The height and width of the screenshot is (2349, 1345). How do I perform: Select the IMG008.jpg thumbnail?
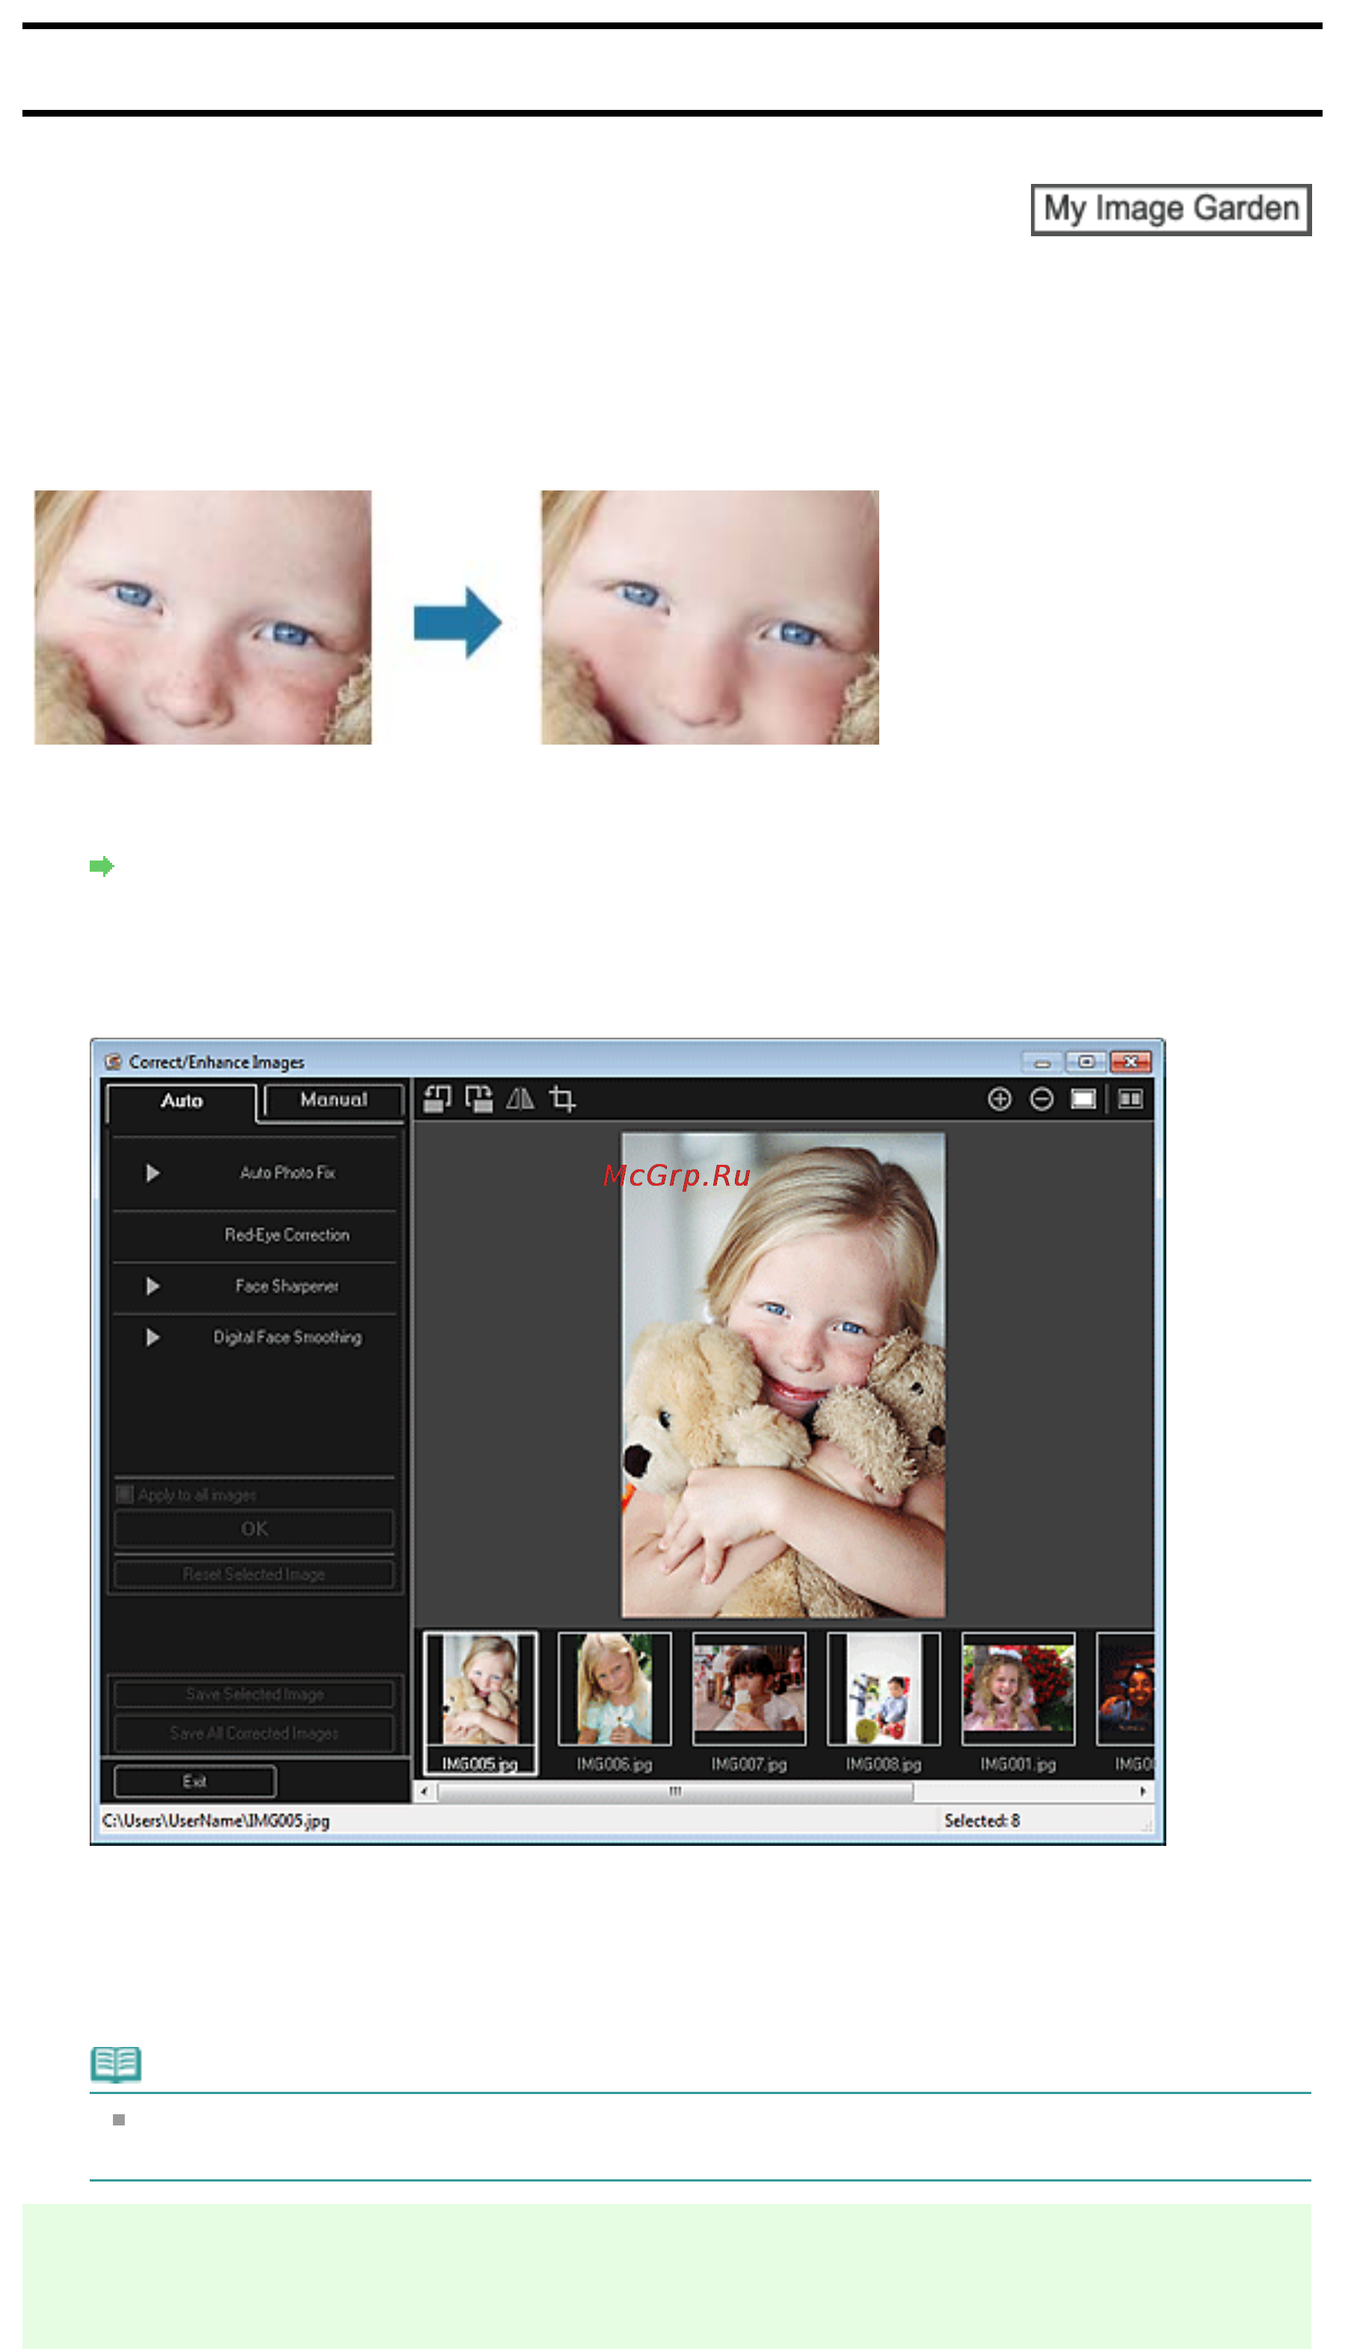pos(883,1702)
